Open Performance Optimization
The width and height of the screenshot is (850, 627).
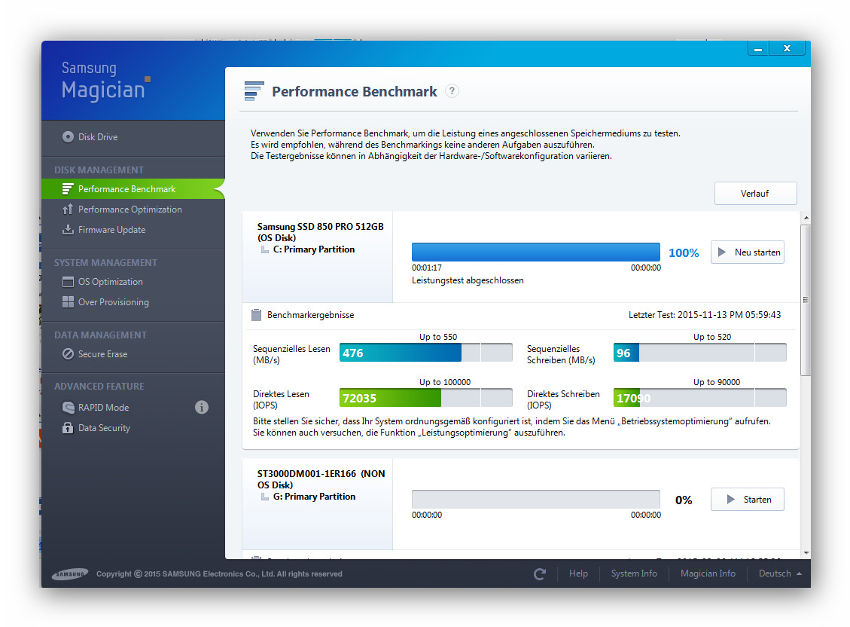(129, 210)
